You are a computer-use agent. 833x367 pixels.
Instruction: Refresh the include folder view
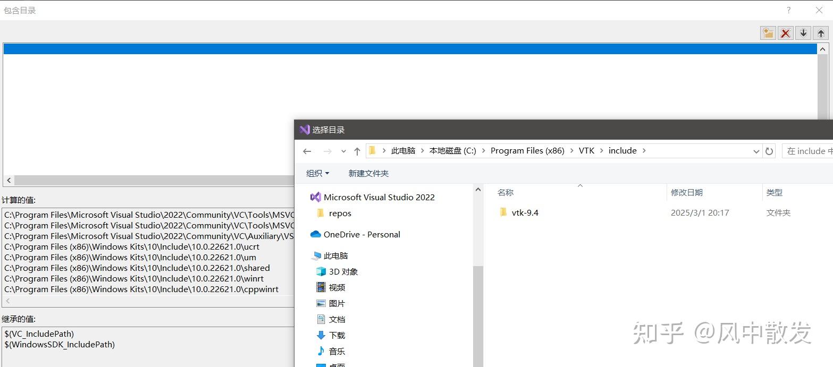pyautogui.click(x=769, y=151)
